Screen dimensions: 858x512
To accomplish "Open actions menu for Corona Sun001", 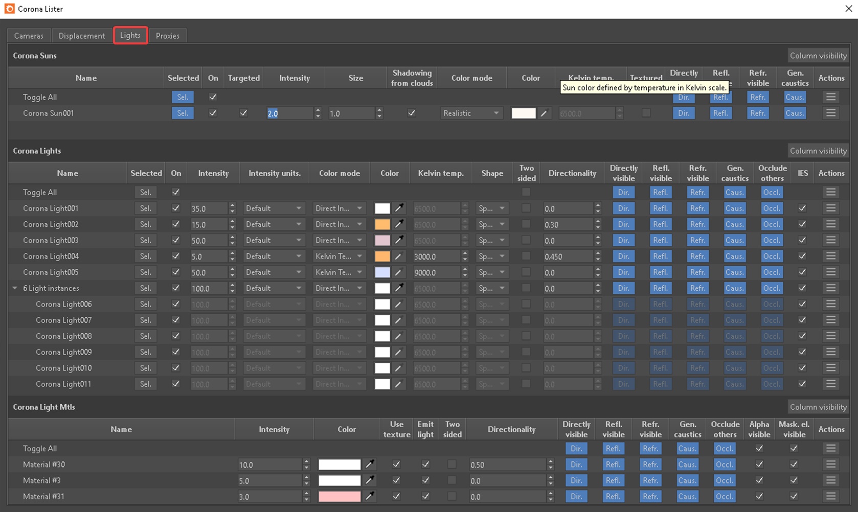I will 831,113.
